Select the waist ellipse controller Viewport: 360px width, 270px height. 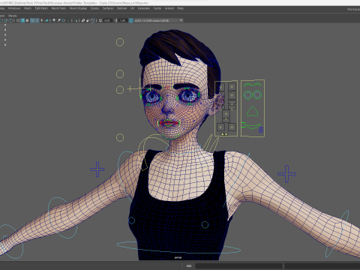coord(178,247)
